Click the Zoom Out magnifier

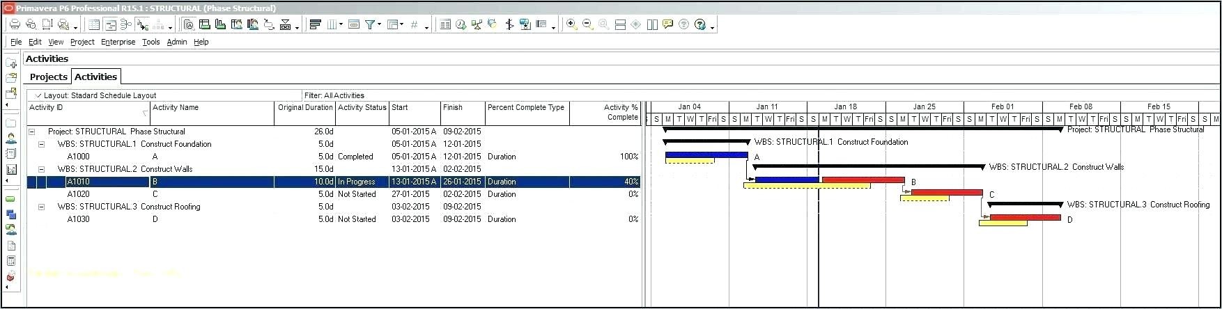coord(587,24)
